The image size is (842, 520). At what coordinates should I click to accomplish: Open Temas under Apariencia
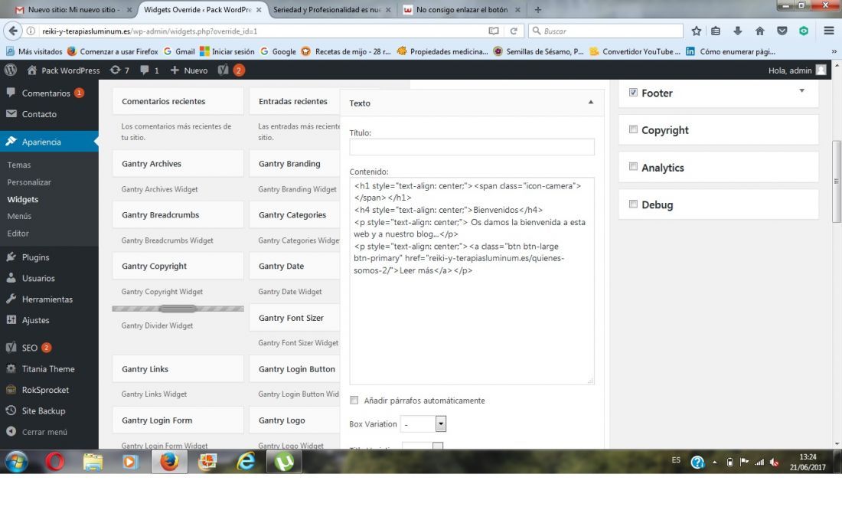point(19,165)
